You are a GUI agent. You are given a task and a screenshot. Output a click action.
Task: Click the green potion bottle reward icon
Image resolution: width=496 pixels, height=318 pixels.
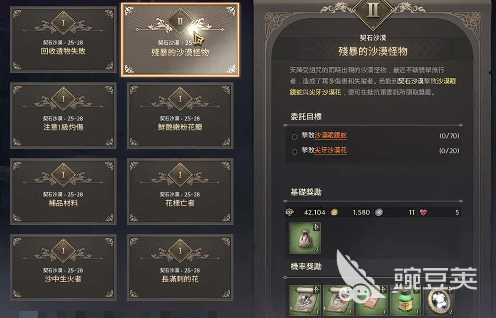[x=405, y=300]
